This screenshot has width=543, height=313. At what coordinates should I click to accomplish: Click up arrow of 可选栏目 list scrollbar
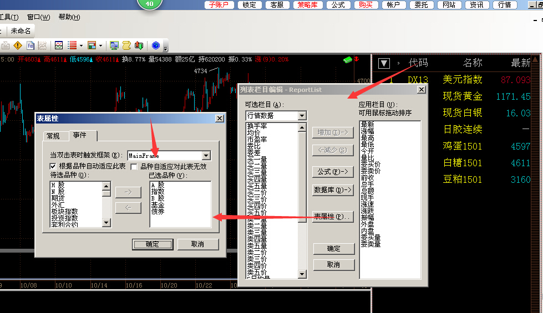tap(302, 127)
